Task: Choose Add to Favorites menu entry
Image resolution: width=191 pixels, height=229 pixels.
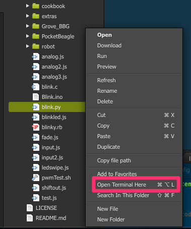Action: point(134,174)
